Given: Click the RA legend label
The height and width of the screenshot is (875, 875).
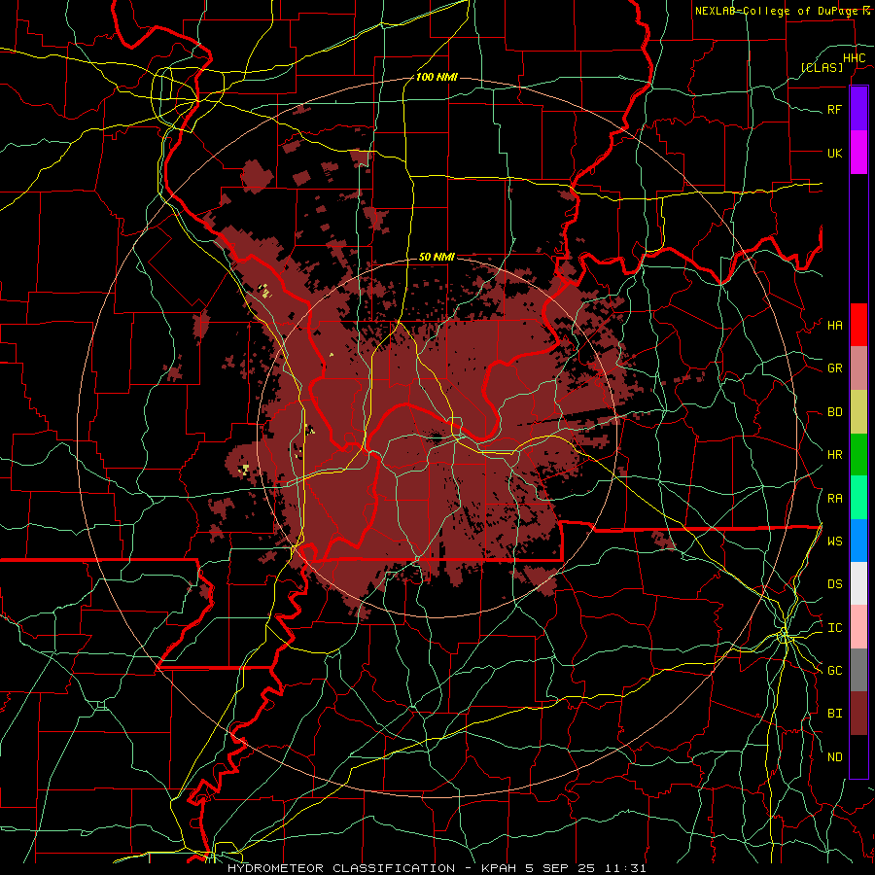Looking at the screenshot, I should point(835,499).
